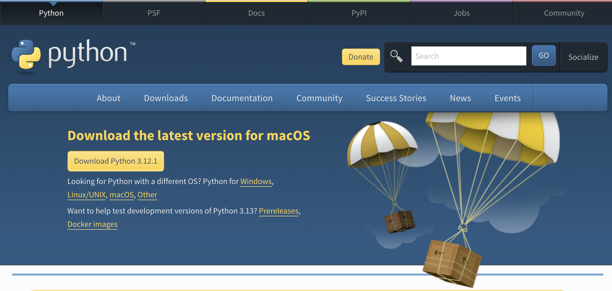
Task: Open the Socialize dropdown
Action: (x=583, y=57)
